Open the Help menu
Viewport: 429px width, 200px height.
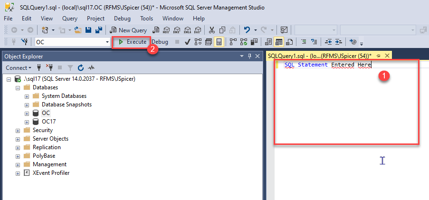tap(199, 19)
